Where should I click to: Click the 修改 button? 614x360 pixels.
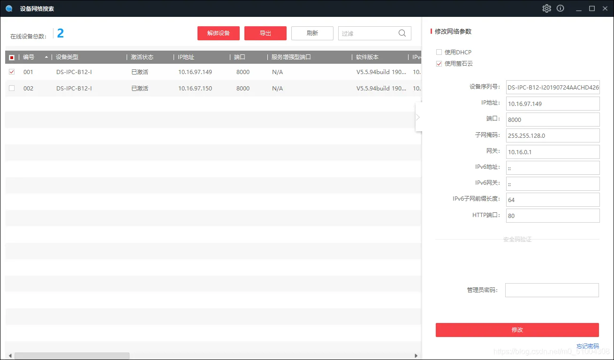point(517,330)
